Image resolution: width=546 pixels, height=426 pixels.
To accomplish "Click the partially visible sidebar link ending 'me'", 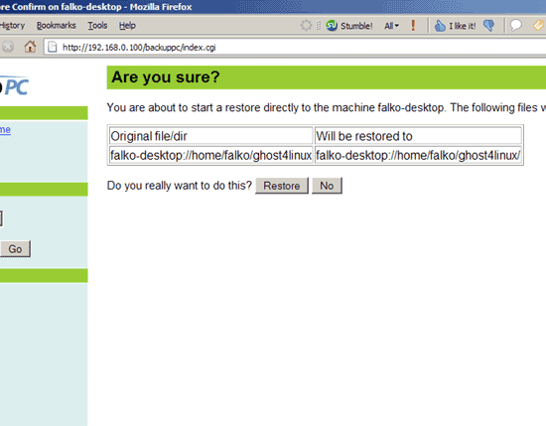I will [5, 129].
